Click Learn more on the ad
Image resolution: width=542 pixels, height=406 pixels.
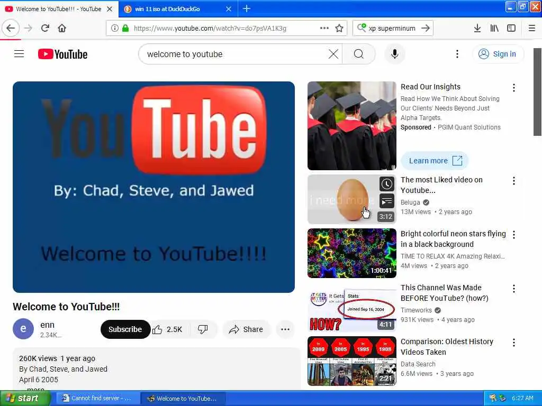pyautogui.click(x=435, y=161)
